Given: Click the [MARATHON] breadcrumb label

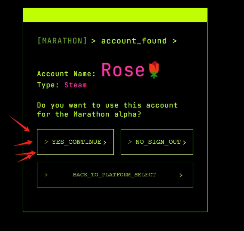Looking at the screenshot, I should pos(62,41).
